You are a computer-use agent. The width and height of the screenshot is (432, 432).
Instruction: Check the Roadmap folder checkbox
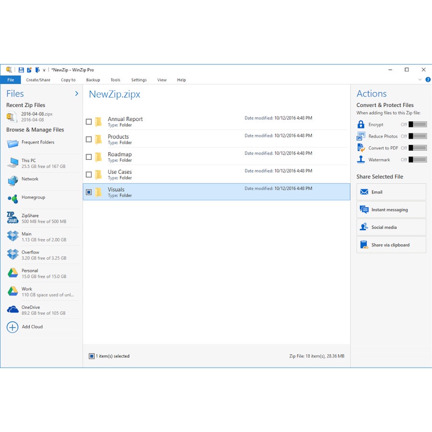point(89,157)
